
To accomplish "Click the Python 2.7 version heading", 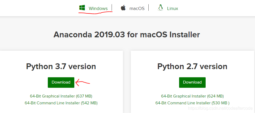I will 192,66.
